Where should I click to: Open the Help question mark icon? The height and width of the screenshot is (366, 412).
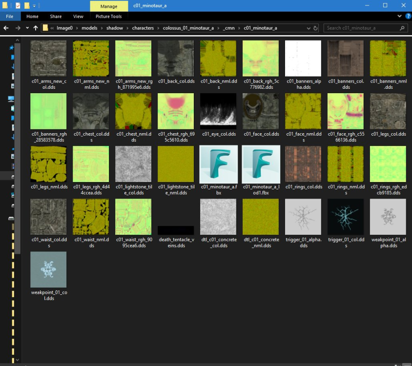click(407, 17)
